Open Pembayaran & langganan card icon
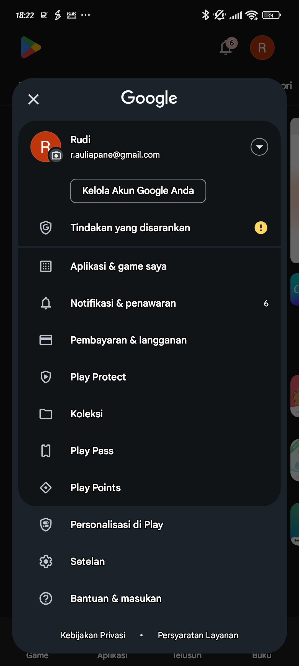 [46, 340]
